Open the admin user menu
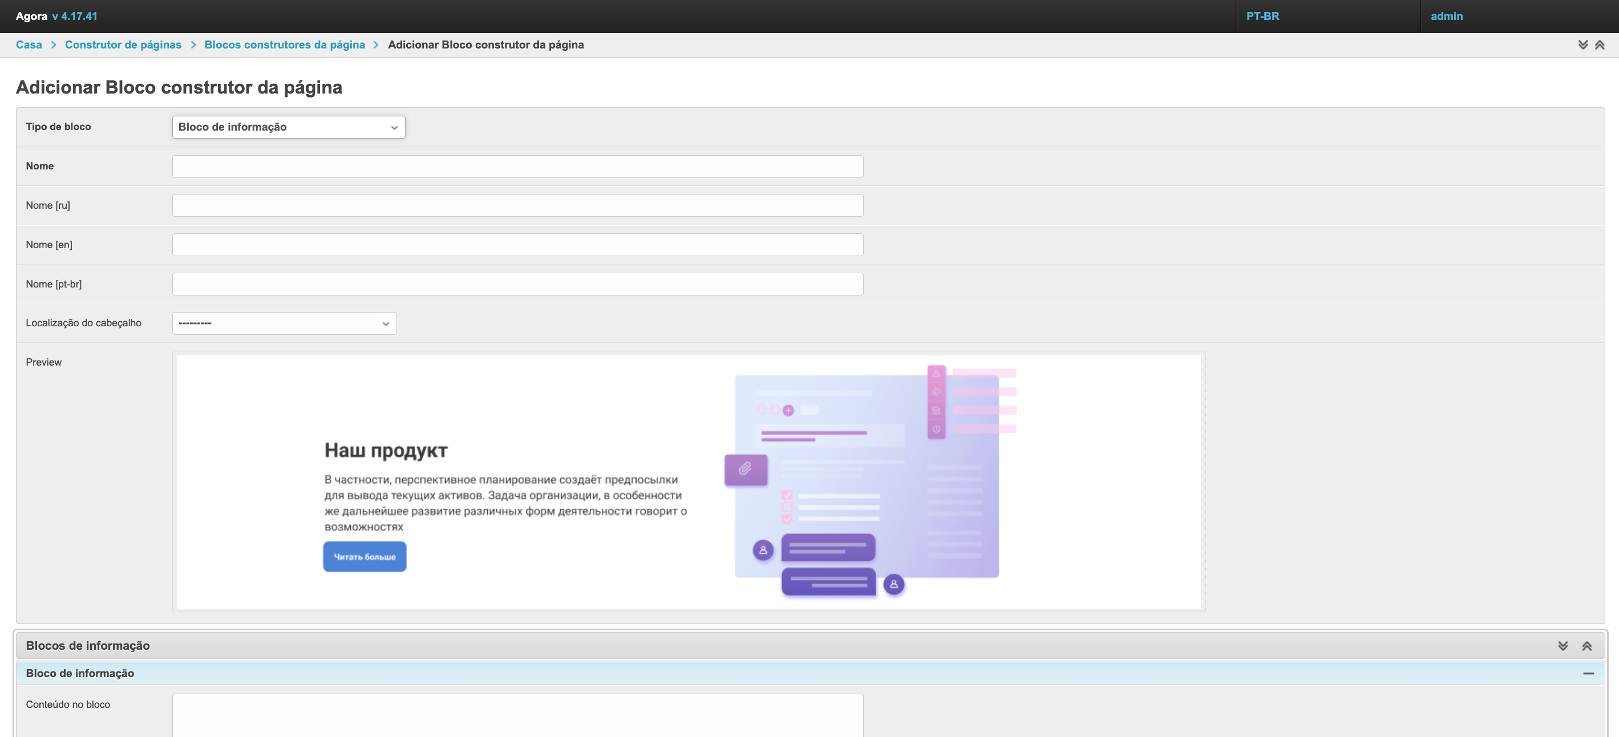The width and height of the screenshot is (1619, 737). [1446, 17]
